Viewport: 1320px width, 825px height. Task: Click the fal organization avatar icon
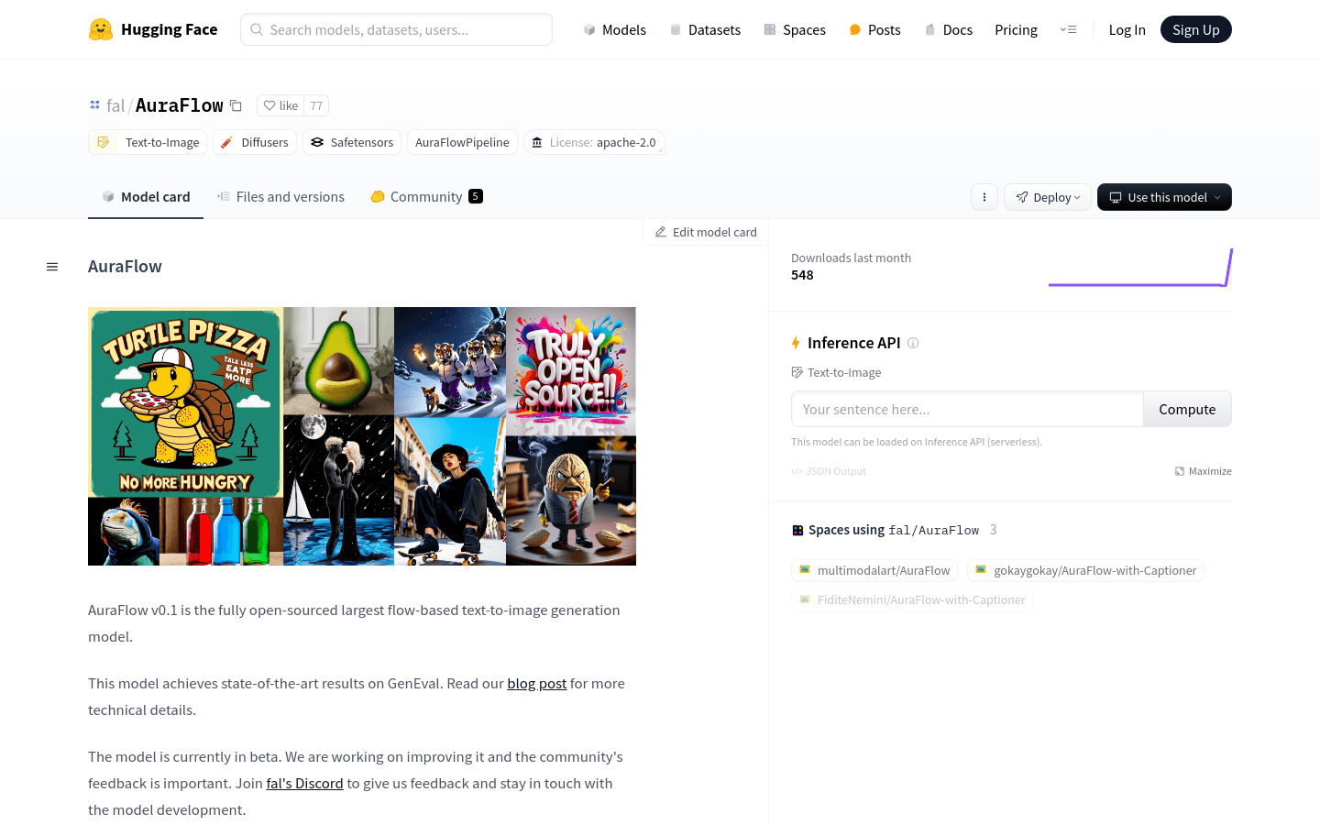[x=94, y=105]
